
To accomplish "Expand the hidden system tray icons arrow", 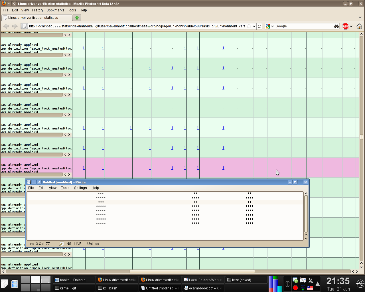I will (317, 284).
